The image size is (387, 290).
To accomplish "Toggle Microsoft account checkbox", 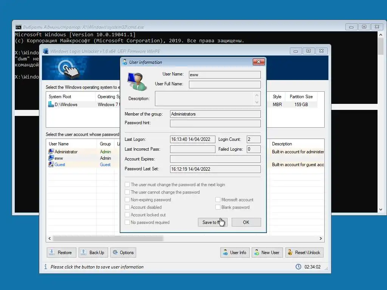I will [218, 199].
